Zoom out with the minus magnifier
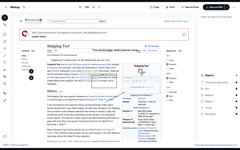This screenshot has width=240, height=150. [80, 7]
